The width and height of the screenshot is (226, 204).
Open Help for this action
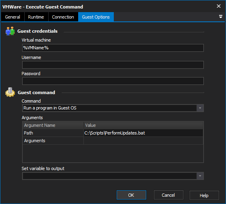coord(204,196)
